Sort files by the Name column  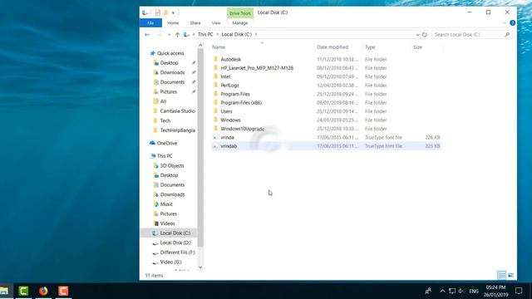tap(219, 47)
